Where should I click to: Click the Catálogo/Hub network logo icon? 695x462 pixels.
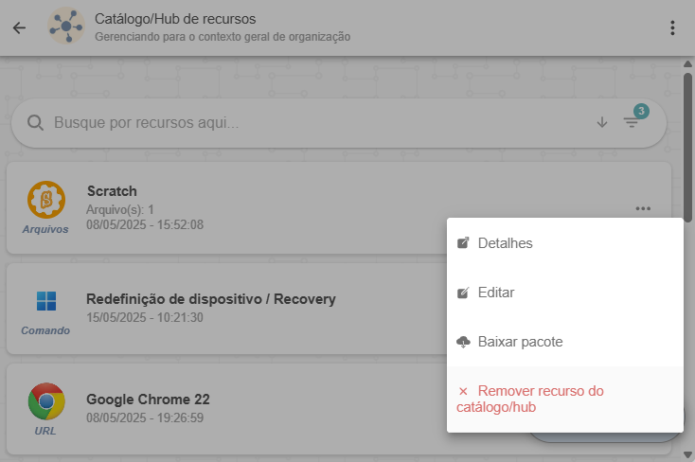pyautogui.click(x=66, y=27)
